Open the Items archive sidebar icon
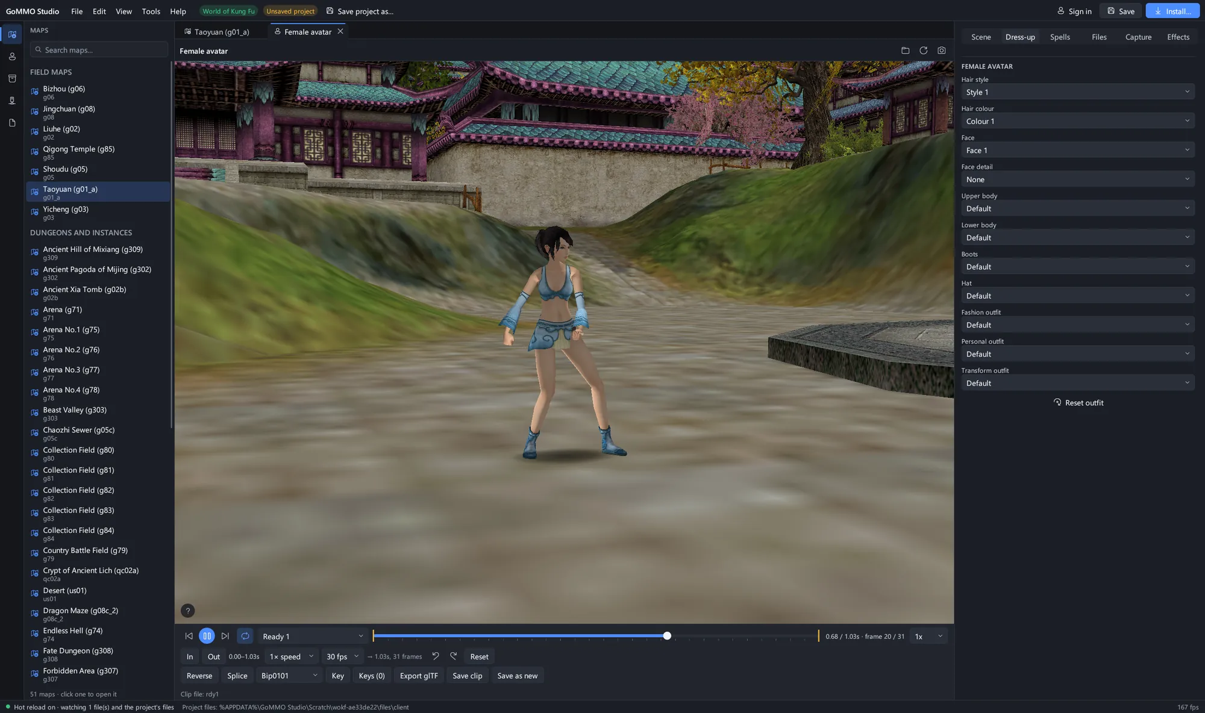This screenshot has width=1205, height=713. tap(12, 79)
